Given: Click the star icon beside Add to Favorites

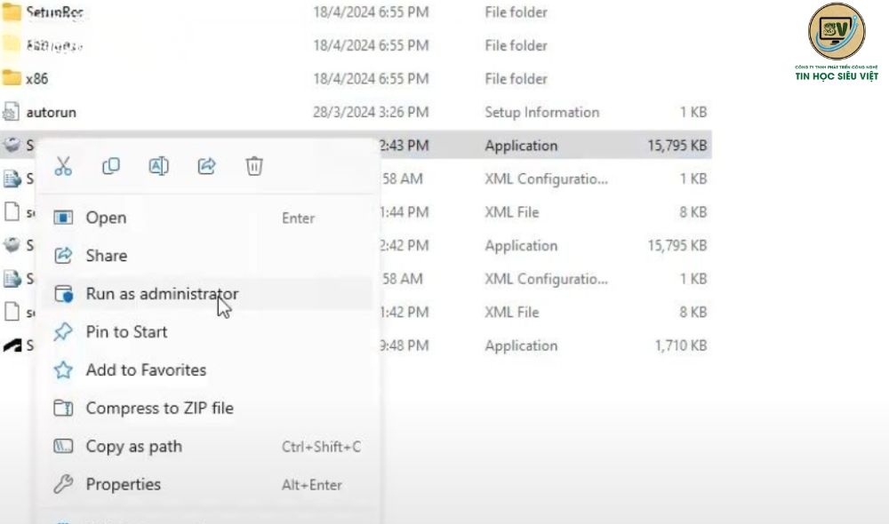Looking at the screenshot, I should coord(63,370).
